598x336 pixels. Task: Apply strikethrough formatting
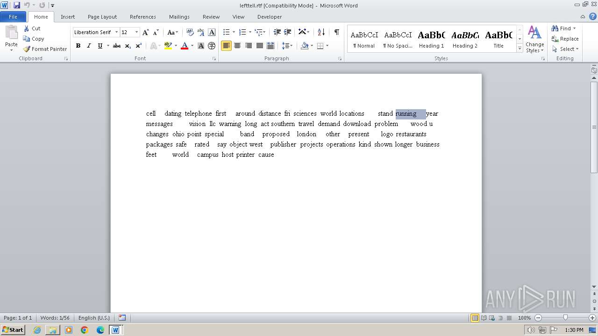click(117, 46)
